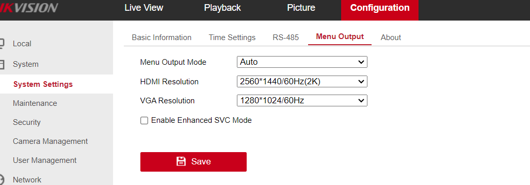Open the About tab
The image size is (530, 185).
click(391, 38)
